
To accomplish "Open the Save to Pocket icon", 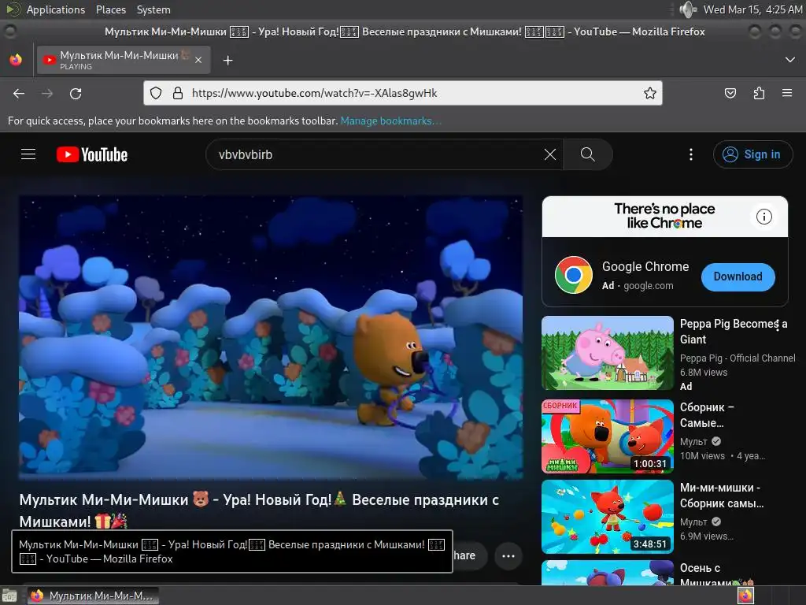I will click(730, 93).
